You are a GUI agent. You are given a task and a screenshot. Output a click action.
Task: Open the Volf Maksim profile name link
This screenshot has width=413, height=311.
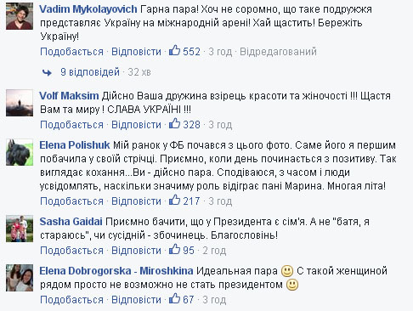(x=69, y=96)
